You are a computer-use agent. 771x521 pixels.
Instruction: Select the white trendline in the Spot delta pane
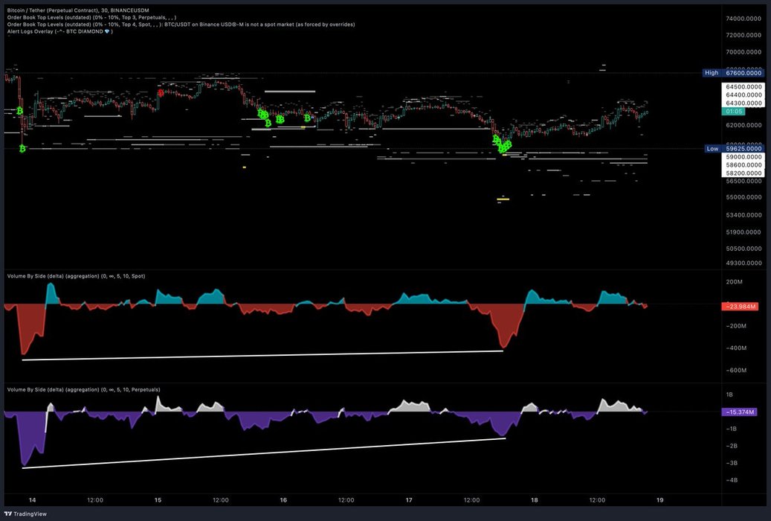260,356
